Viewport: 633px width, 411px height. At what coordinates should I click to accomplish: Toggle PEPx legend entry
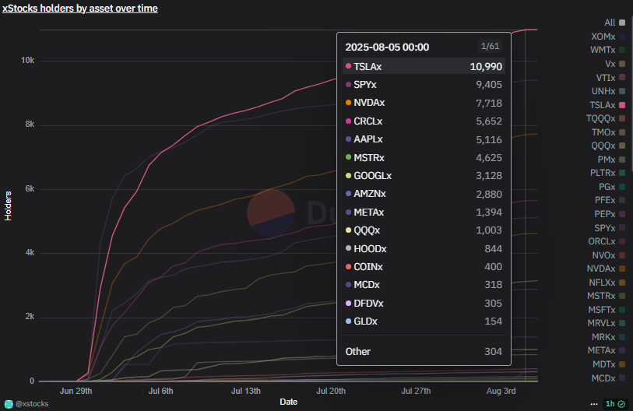[x=610, y=214]
